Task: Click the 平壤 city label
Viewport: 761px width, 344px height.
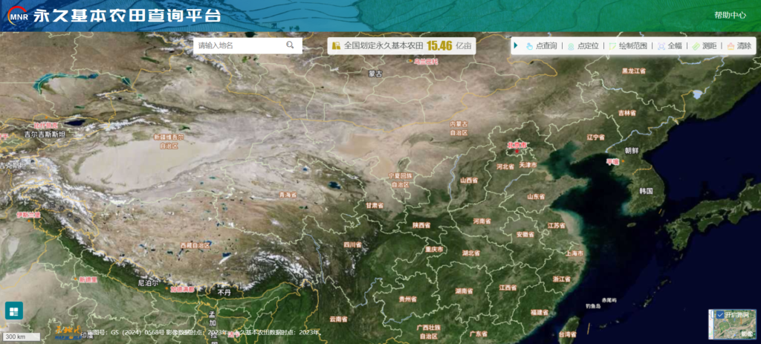Action: click(x=612, y=161)
